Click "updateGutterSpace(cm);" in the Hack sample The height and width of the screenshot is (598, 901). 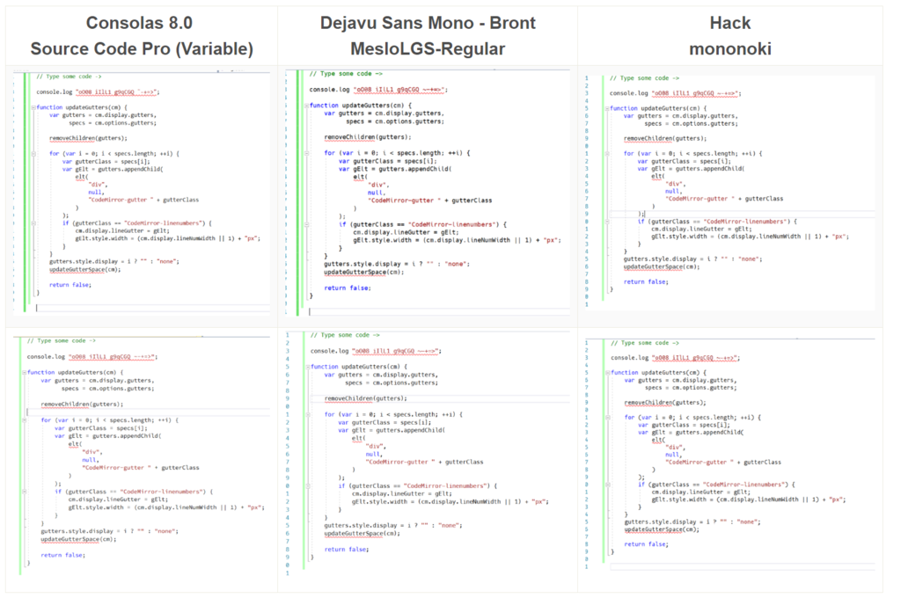662,267
